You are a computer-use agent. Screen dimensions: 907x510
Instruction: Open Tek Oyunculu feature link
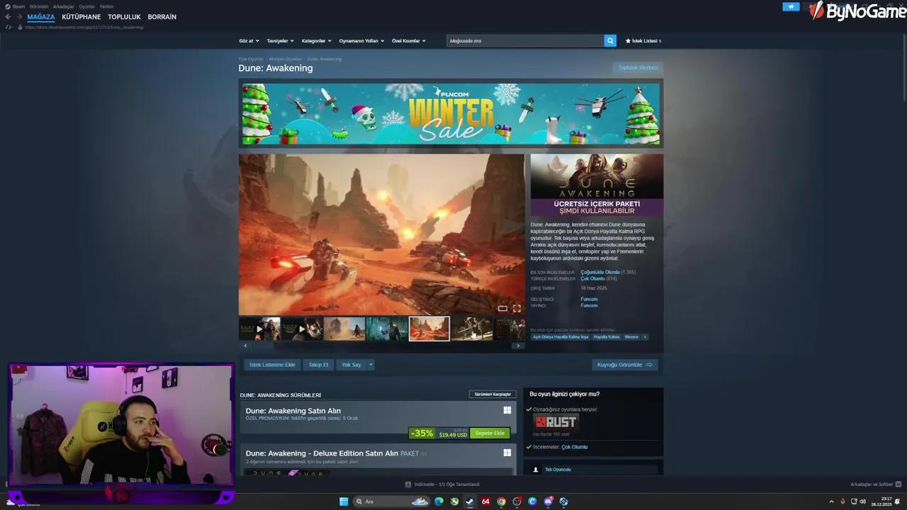click(558, 470)
